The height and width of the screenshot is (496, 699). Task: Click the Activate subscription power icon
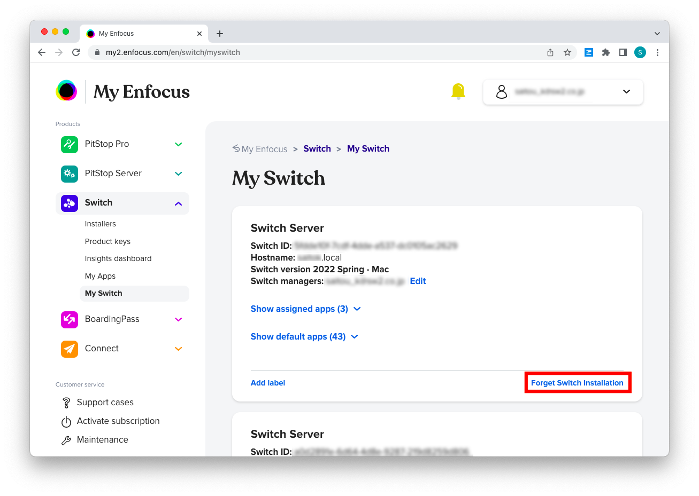(x=66, y=422)
